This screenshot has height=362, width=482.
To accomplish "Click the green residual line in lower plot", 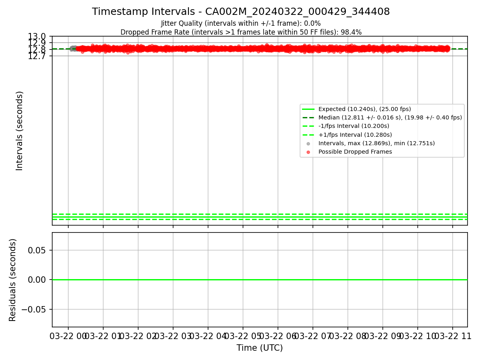I will point(259,280).
